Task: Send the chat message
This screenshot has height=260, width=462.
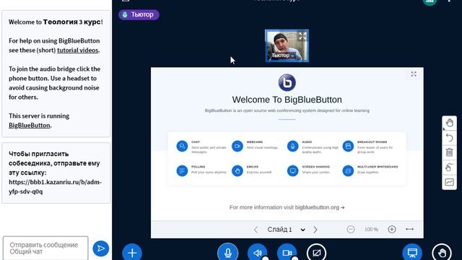Action: tap(101, 248)
